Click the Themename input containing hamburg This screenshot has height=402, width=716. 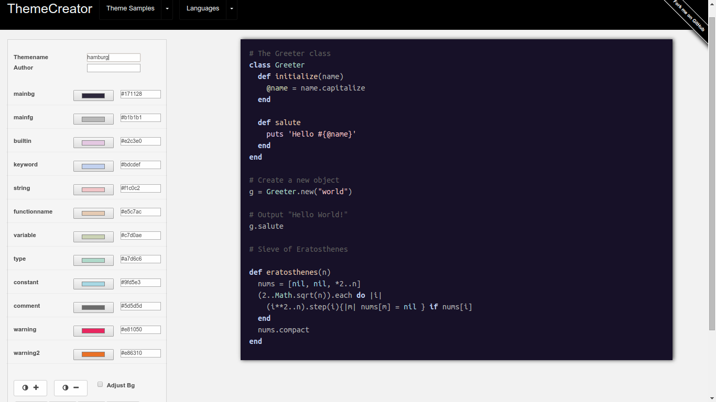coord(113,57)
